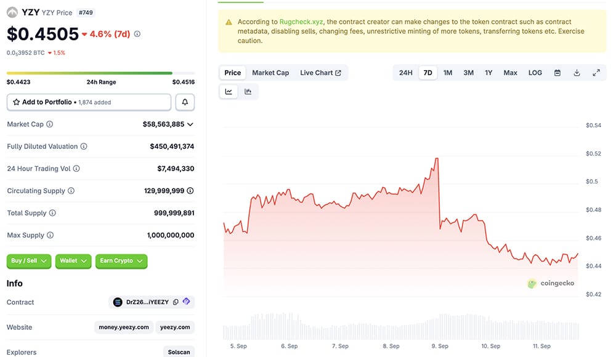This screenshot has height=357, width=616.
Task: Select the 1M time range
Action: point(448,73)
